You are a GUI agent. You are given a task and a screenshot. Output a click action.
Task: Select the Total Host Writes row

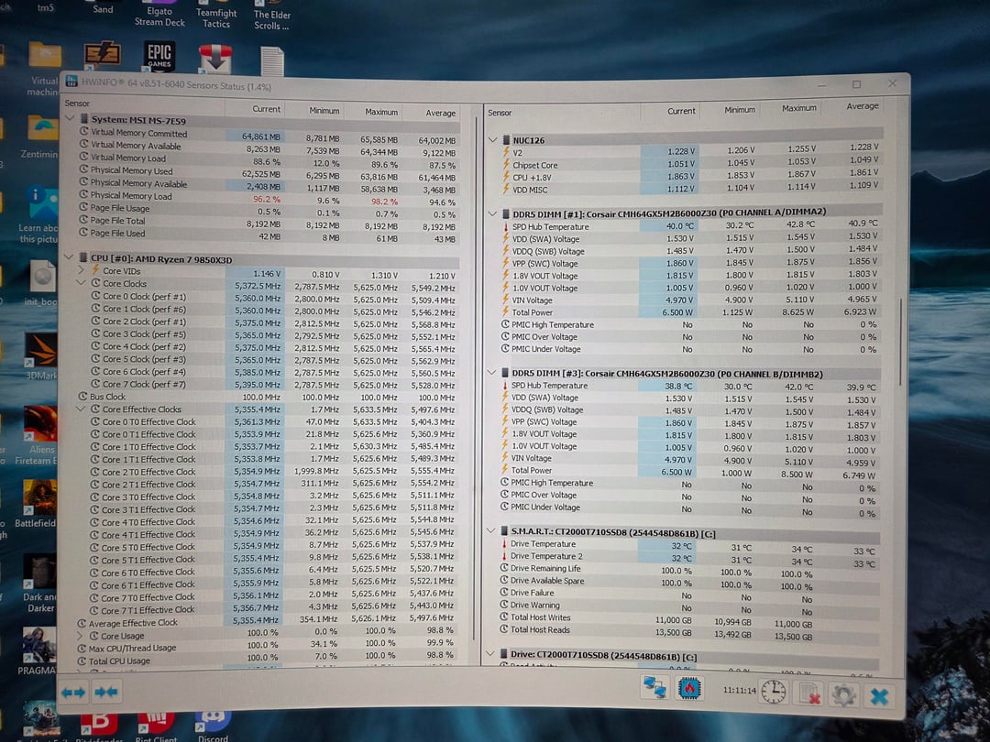click(x=689, y=619)
